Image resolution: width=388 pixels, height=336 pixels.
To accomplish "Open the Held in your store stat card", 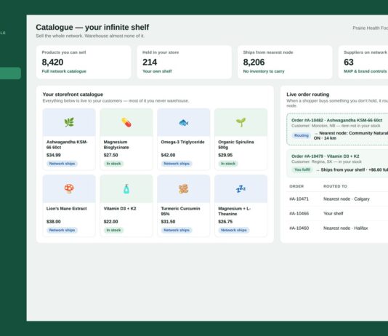I will click(185, 62).
